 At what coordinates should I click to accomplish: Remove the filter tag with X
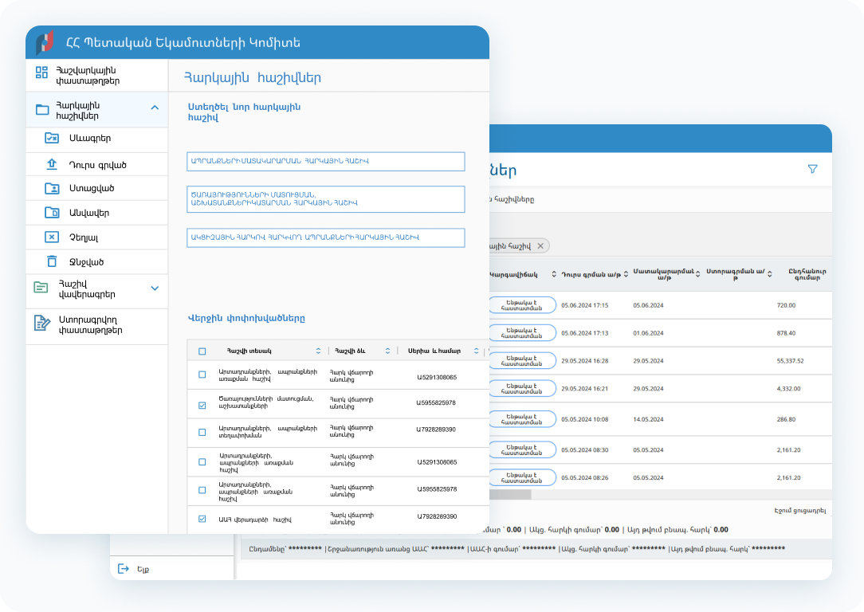540,246
